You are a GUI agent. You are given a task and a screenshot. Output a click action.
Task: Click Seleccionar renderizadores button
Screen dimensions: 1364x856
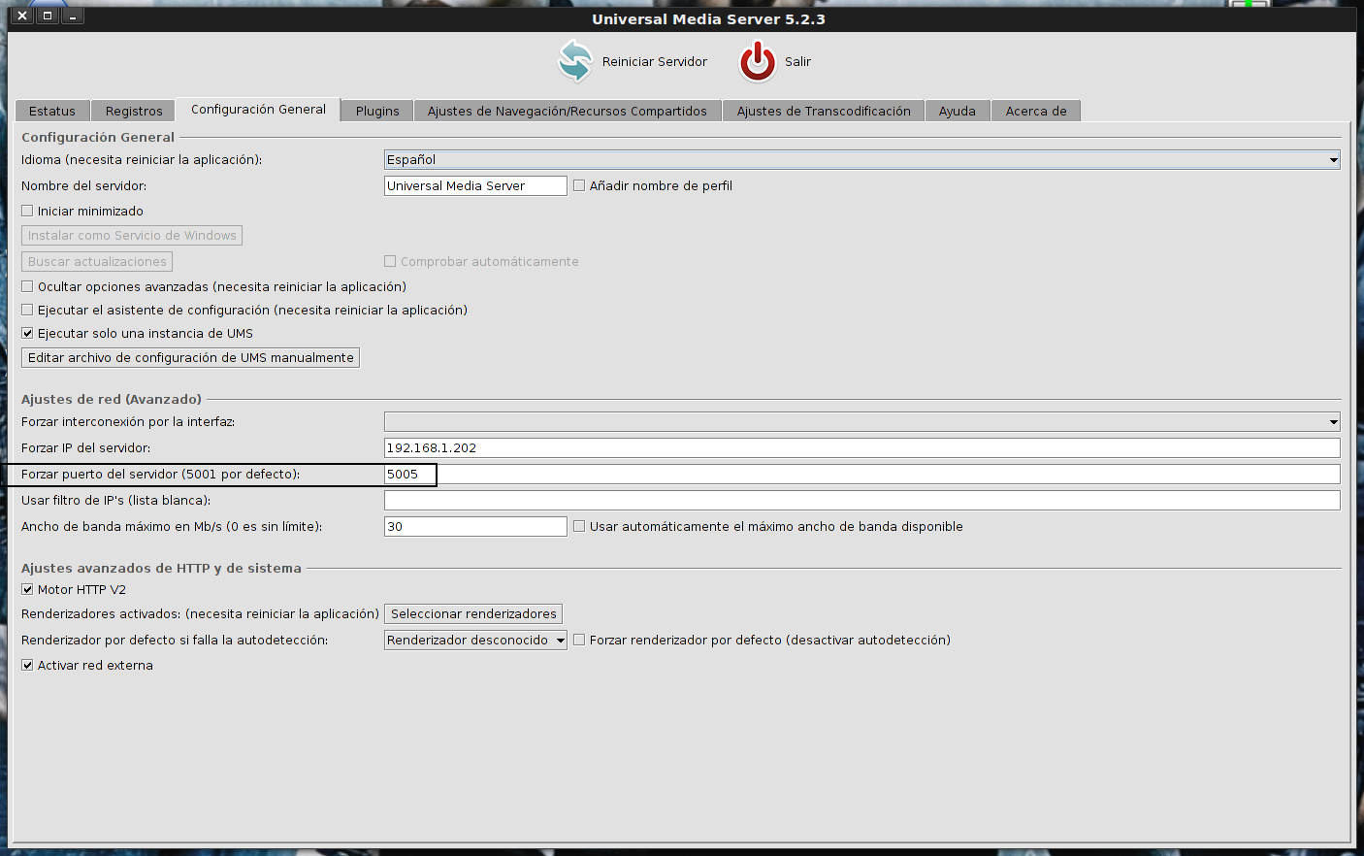point(473,613)
